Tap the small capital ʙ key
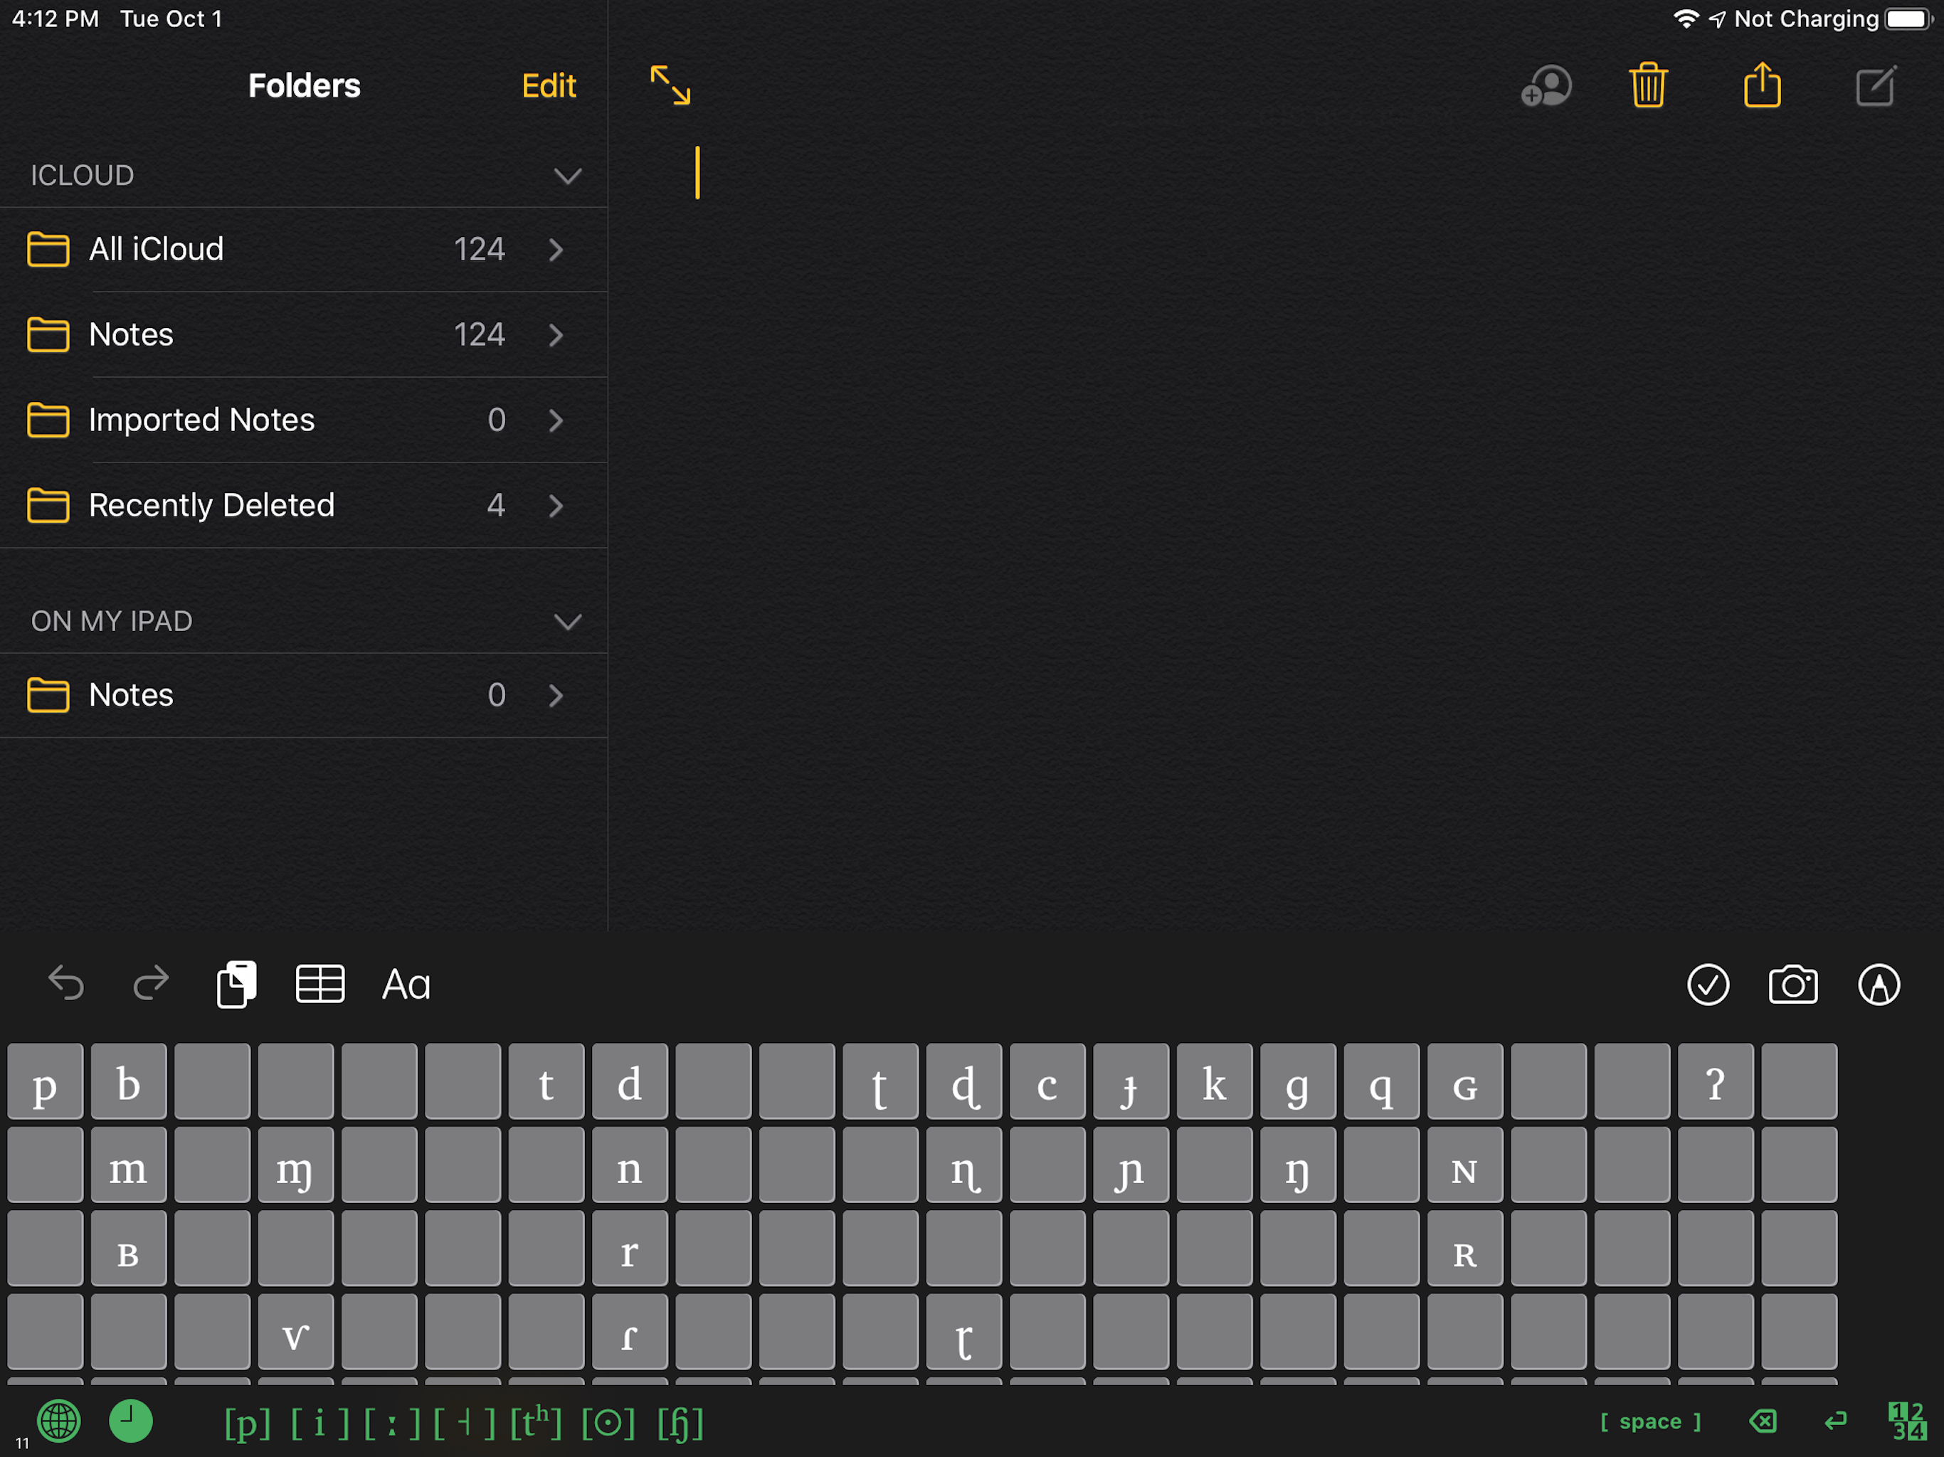Screen dimensions: 1944x1457 pos(128,1249)
